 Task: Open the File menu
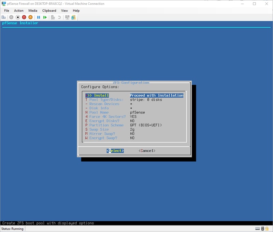pos(6,11)
